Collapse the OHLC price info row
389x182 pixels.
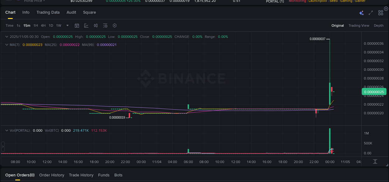(6, 36)
